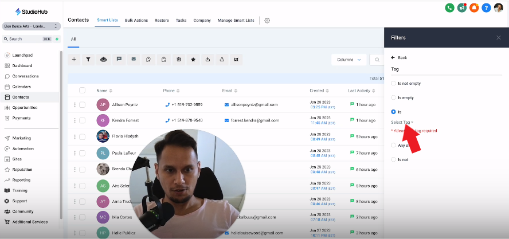The width and height of the screenshot is (509, 239).
Task: Open three-dot menu for Allison Poyntz
Action: pos(75,104)
